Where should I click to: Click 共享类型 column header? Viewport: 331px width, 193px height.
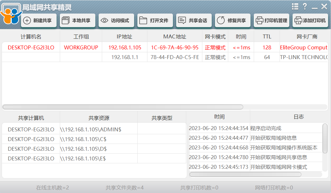(x=162, y=118)
